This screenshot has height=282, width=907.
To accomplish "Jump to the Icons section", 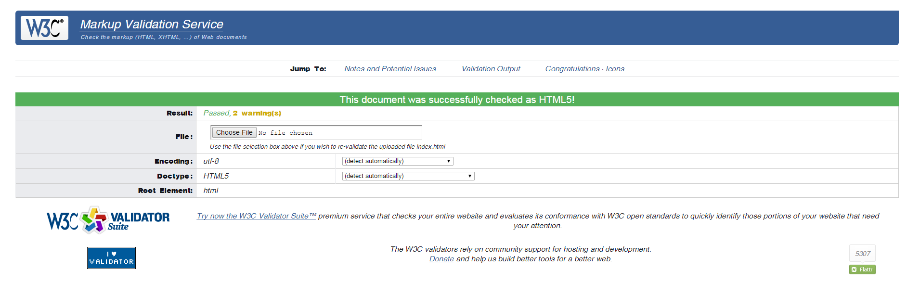I will (615, 69).
